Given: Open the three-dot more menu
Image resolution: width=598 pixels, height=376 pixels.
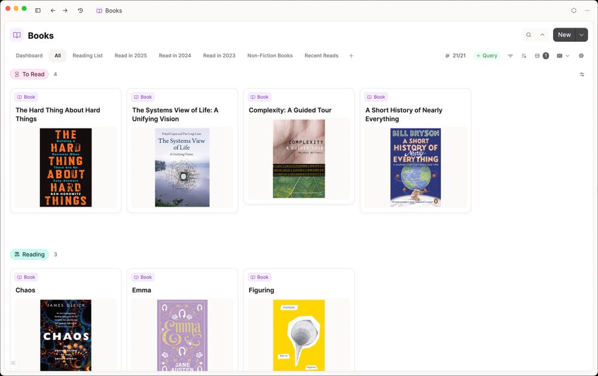Looking at the screenshot, I should 587,11.
